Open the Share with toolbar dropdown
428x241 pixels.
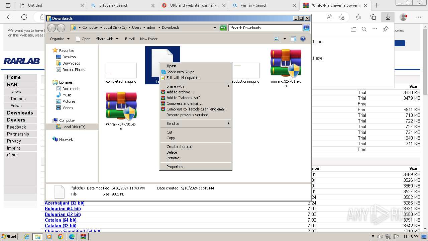(x=107, y=39)
